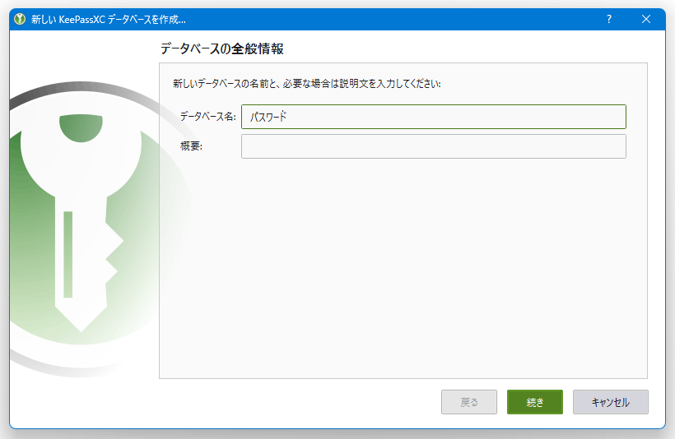Proceed with the green 続き button
The width and height of the screenshot is (675, 439).
pos(535,402)
